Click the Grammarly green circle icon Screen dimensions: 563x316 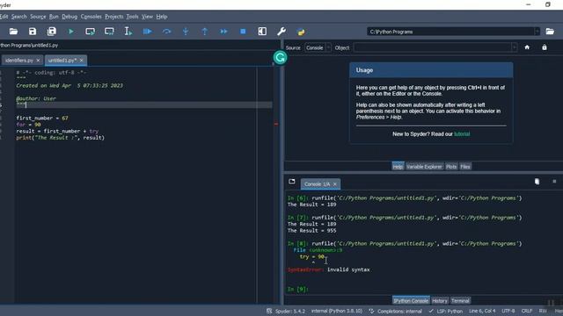pyautogui.click(x=280, y=57)
